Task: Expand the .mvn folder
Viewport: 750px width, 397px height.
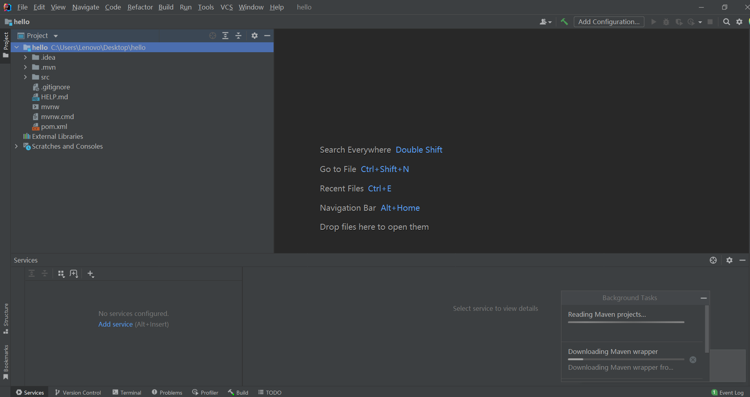Action: [25, 67]
